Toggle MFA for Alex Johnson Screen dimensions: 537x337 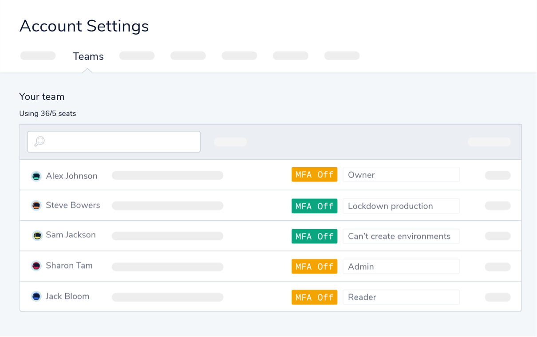(314, 174)
